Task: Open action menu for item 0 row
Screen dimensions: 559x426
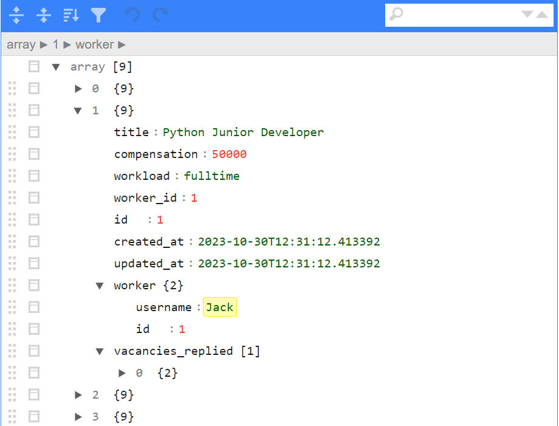Action: 34,88
